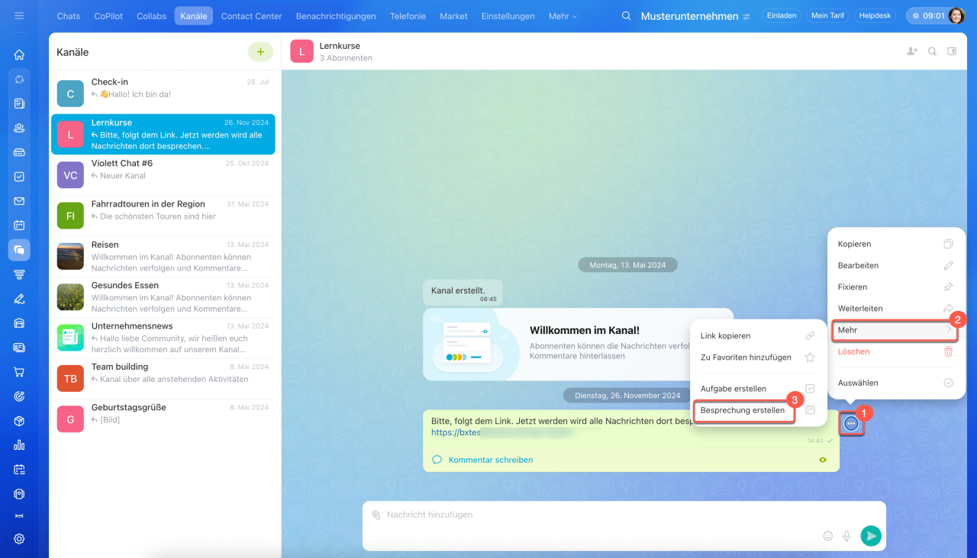Screen dimensions: 977x558
Task: Open the Mein Tarif button
Action: (x=827, y=15)
